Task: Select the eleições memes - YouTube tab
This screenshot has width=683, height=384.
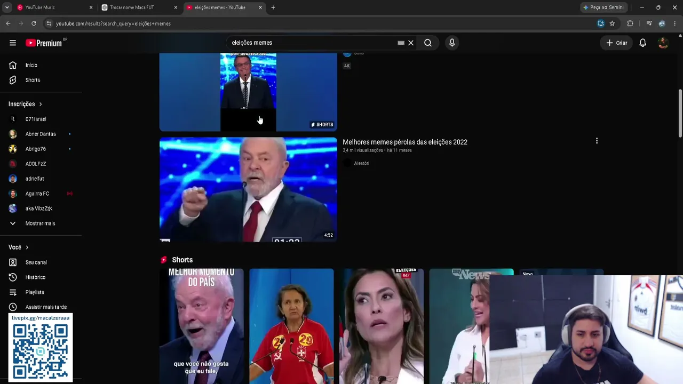Action: pyautogui.click(x=225, y=7)
